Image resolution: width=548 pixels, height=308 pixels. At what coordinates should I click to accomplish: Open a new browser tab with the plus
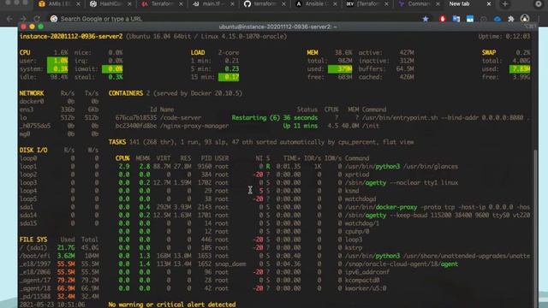504,4
